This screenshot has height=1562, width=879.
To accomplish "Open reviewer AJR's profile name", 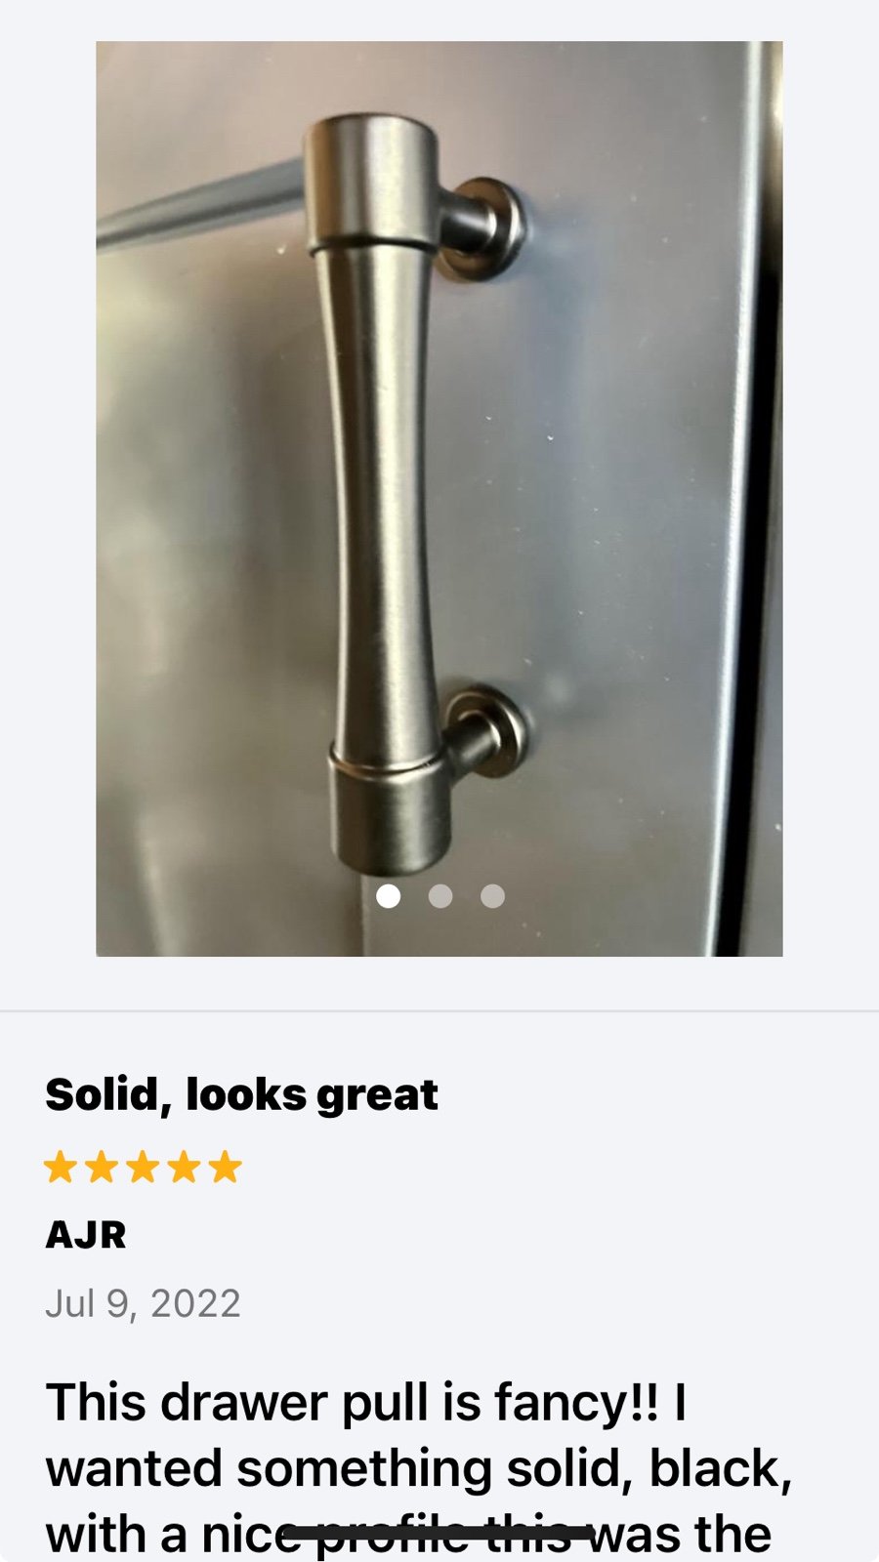I will [86, 1235].
